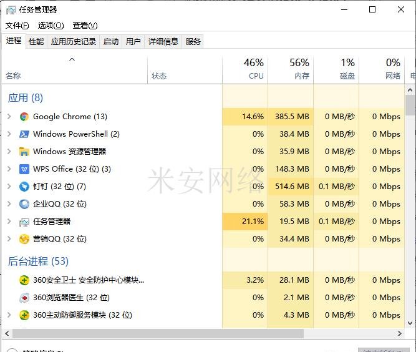Screen dimensions: 416x352
Task: Click the 后台进程 (53) group header
Action: [x=39, y=262]
